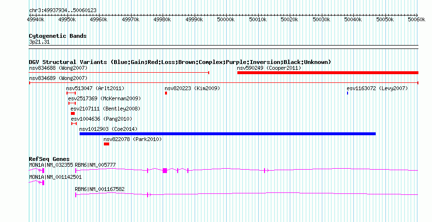This screenshot has width=432, height=222.
Task: Open the nsv590249 (Cooper2011) label
Action: tap(269, 68)
